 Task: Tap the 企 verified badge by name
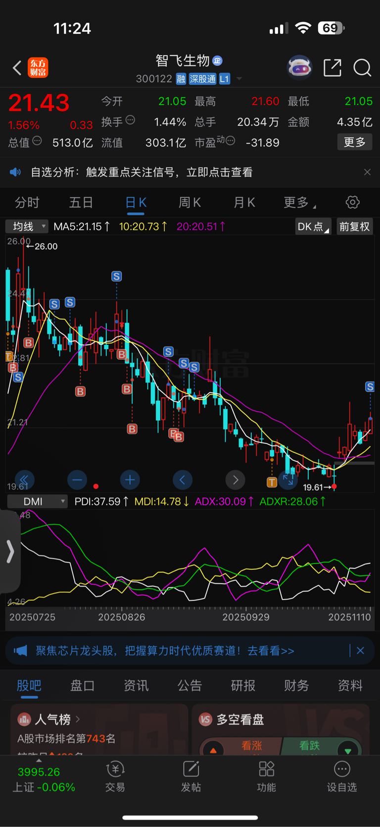coord(217,60)
